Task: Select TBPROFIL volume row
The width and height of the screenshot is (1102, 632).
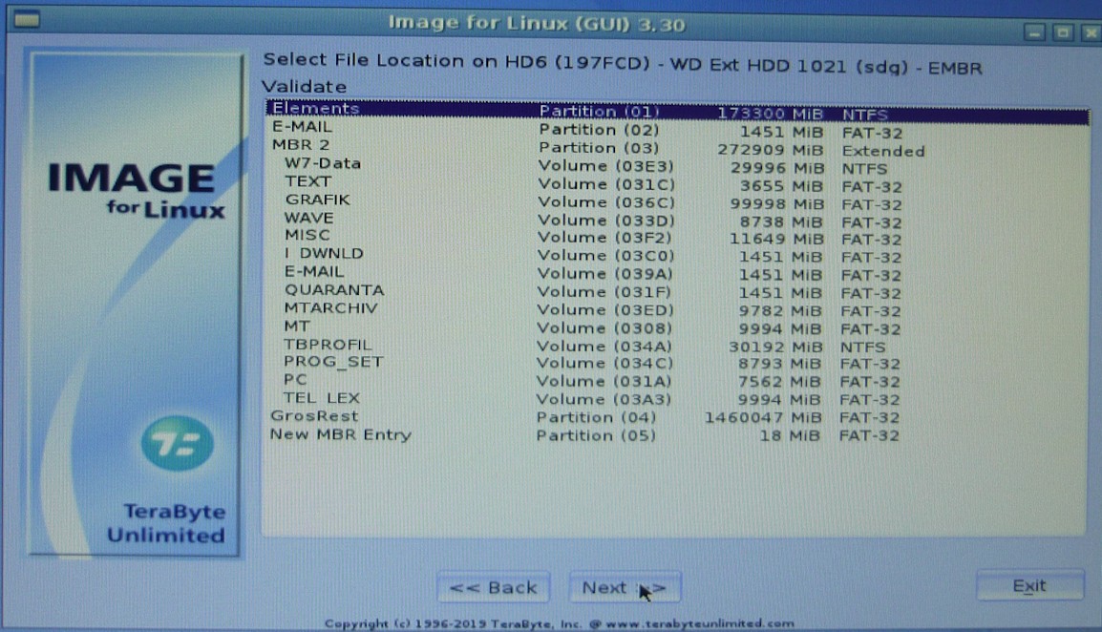Action: pos(677,347)
